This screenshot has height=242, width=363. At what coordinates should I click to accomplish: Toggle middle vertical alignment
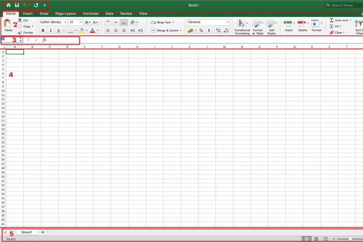(116, 22)
